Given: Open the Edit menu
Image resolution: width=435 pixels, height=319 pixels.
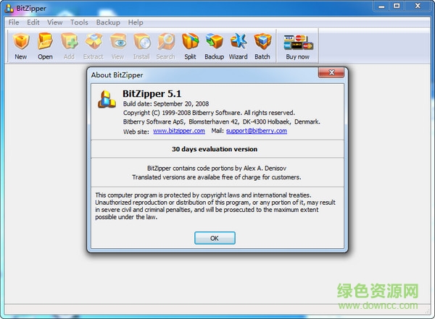Looking at the screenshot, I should 33,22.
